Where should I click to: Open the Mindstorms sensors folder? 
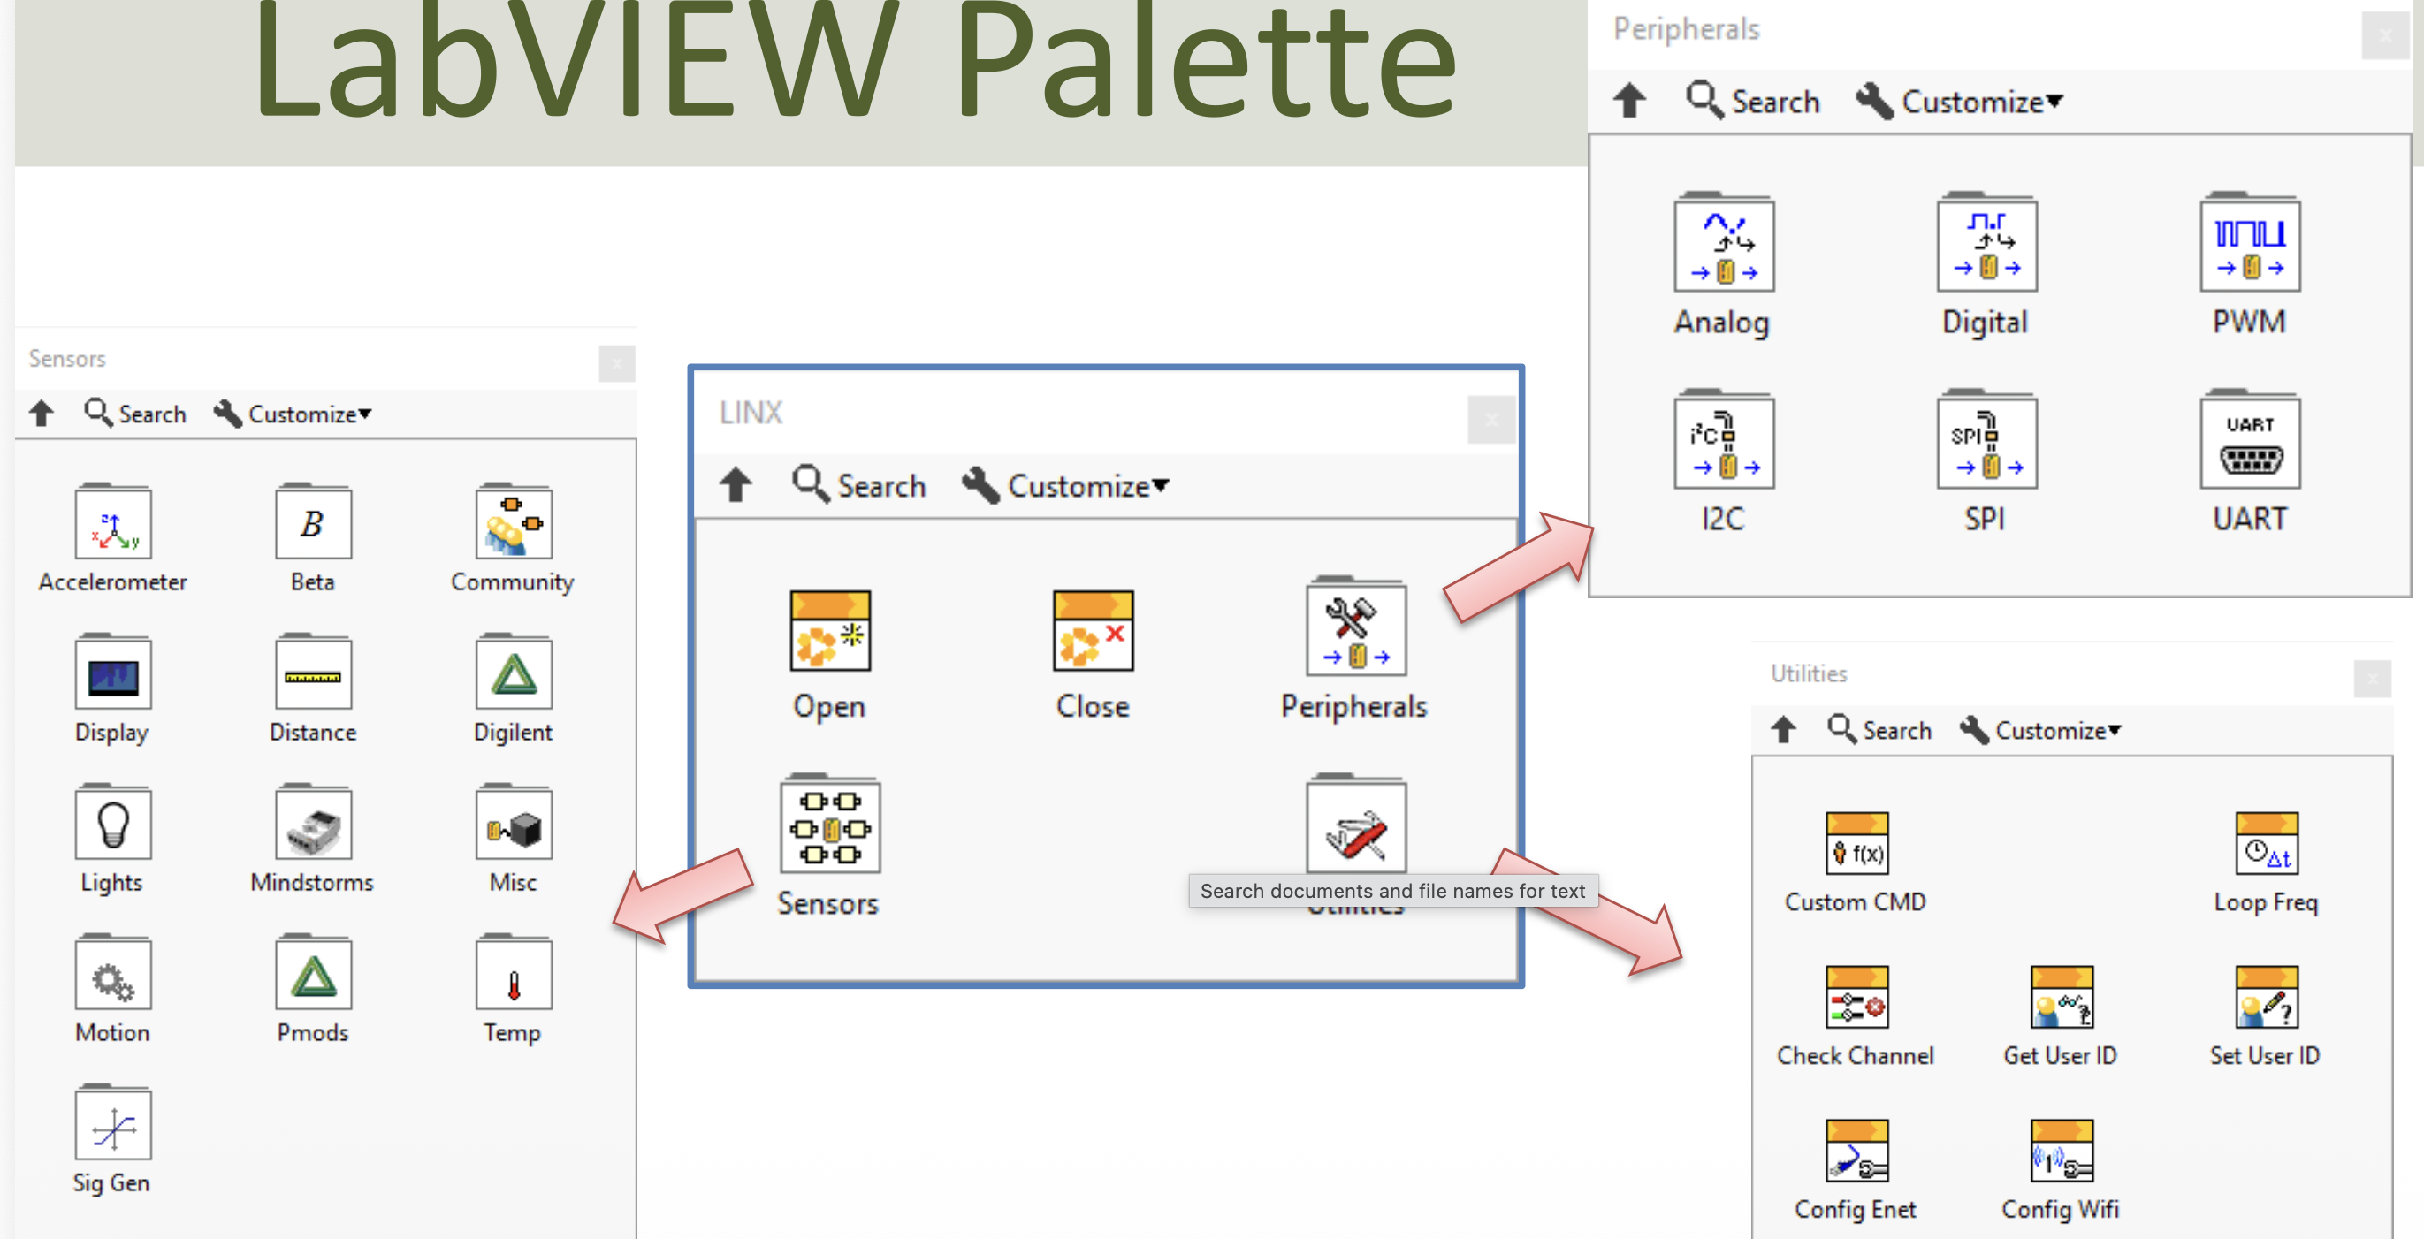tap(313, 822)
